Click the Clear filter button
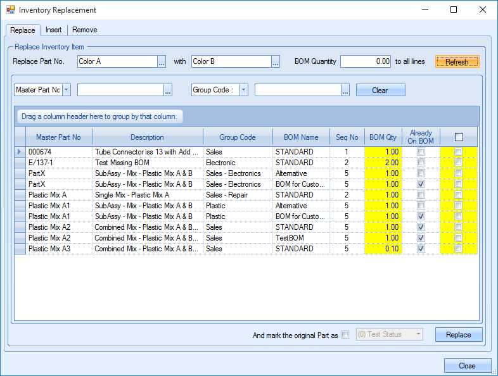 380,91
